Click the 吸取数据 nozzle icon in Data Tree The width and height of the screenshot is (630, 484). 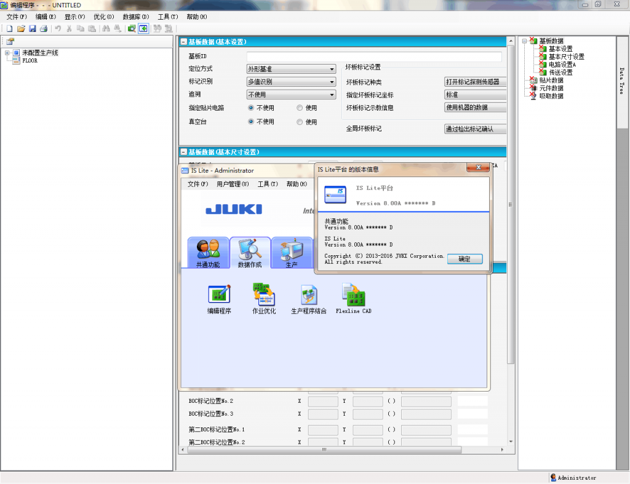tap(533, 96)
